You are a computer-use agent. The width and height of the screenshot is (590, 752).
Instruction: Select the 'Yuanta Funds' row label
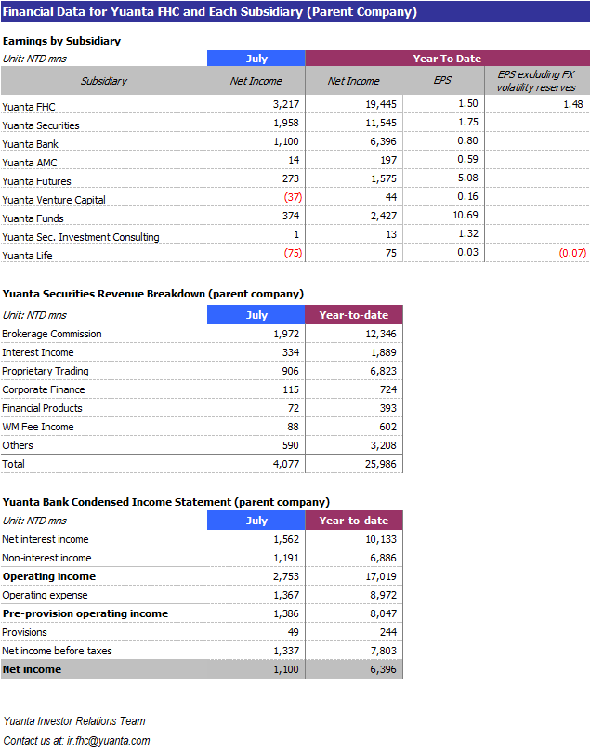click(x=33, y=218)
